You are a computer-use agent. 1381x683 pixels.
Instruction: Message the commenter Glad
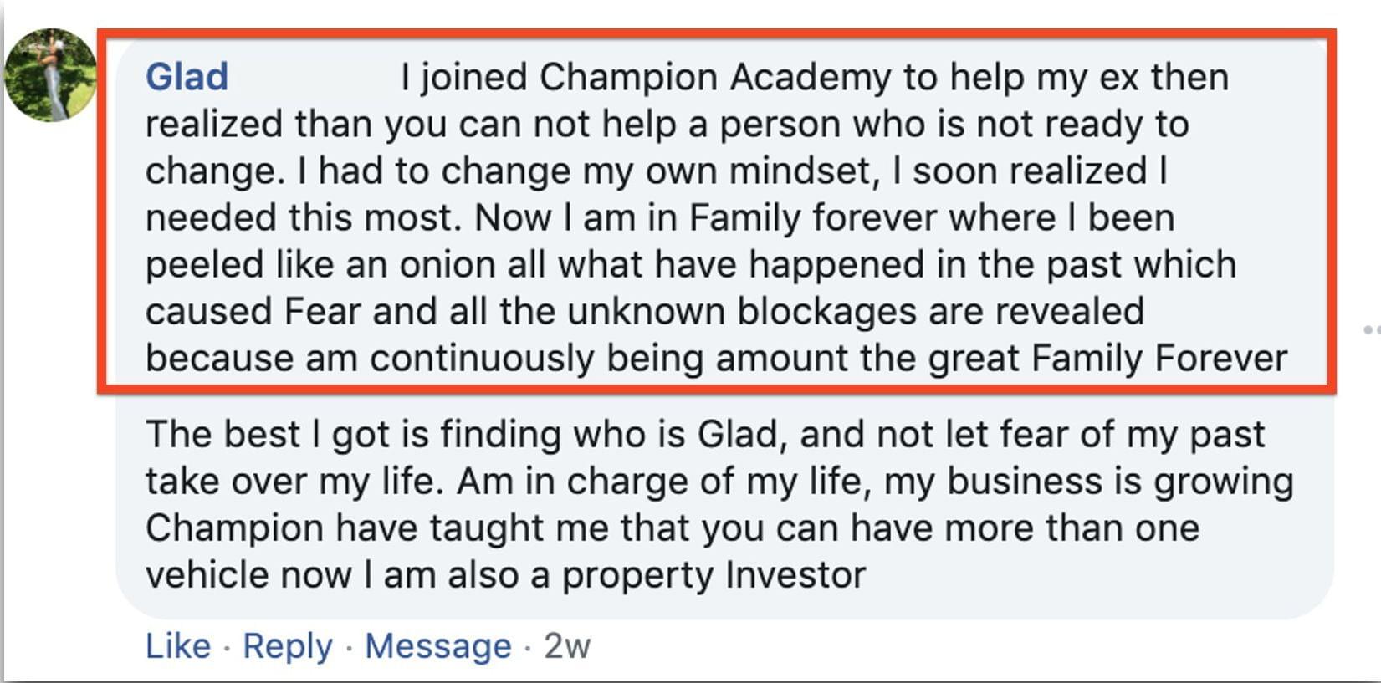437,646
